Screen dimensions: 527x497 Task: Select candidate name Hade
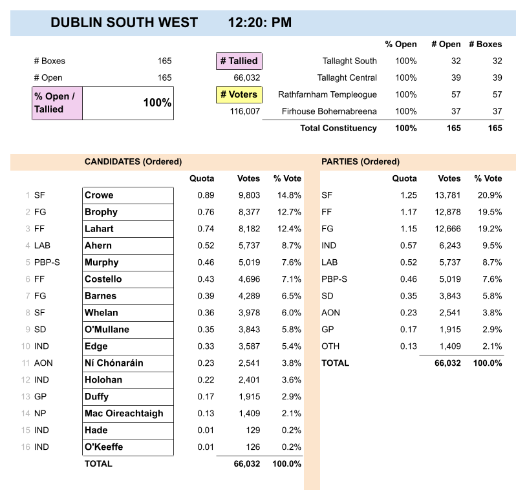[x=96, y=430]
